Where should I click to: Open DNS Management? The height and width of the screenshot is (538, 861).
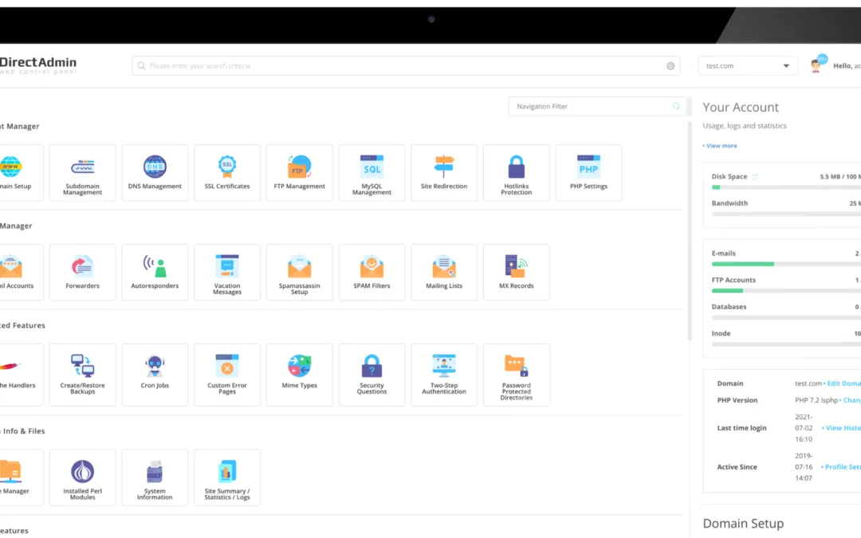click(x=155, y=172)
